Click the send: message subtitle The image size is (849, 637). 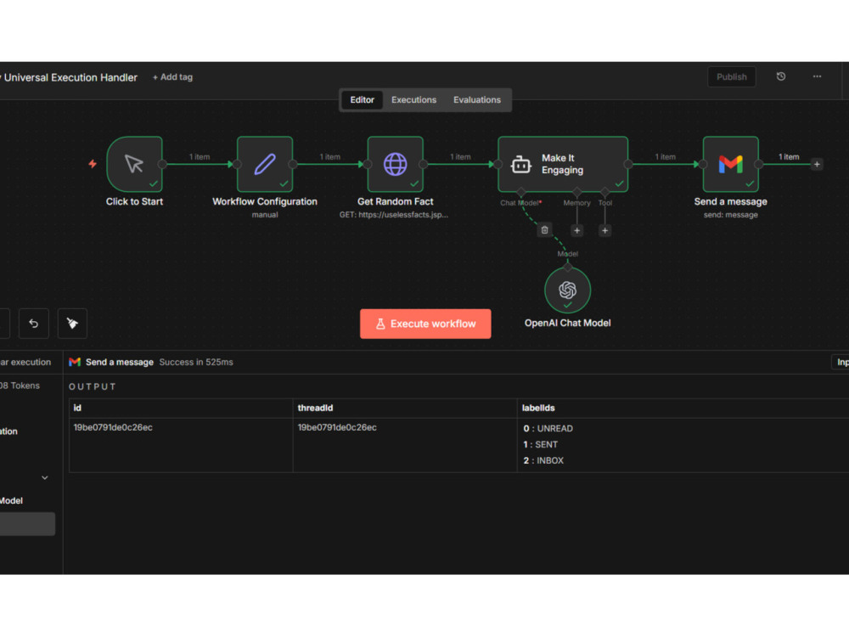click(x=730, y=215)
